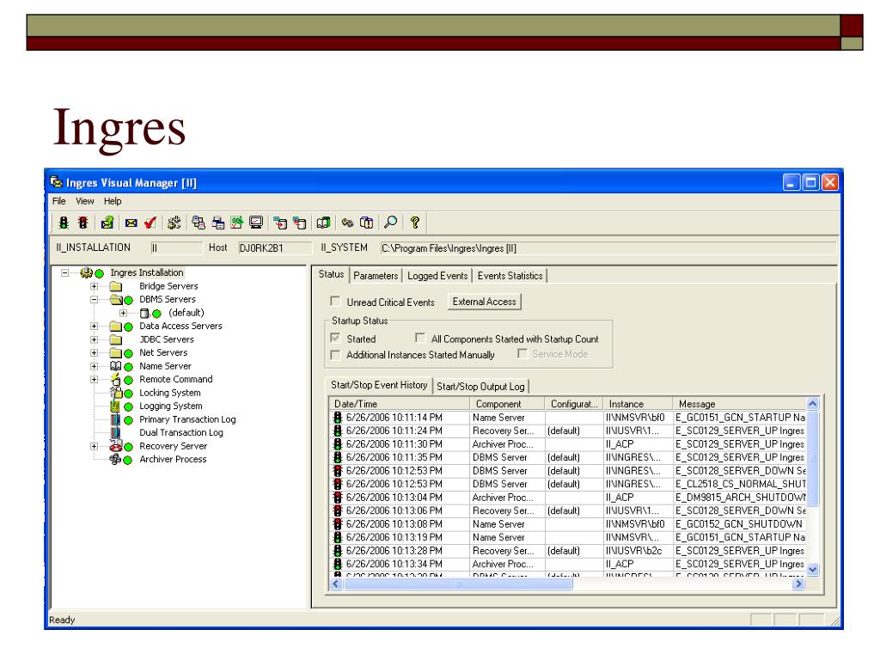Expand the Recovery Server node
The height and width of the screenshot is (660, 880).
point(95,446)
